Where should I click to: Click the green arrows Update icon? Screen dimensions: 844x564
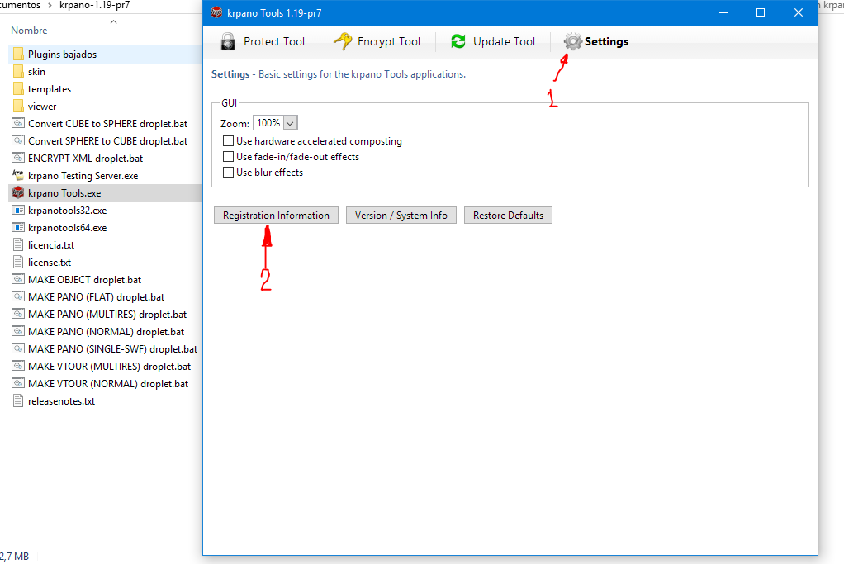pyautogui.click(x=458, y=41)
